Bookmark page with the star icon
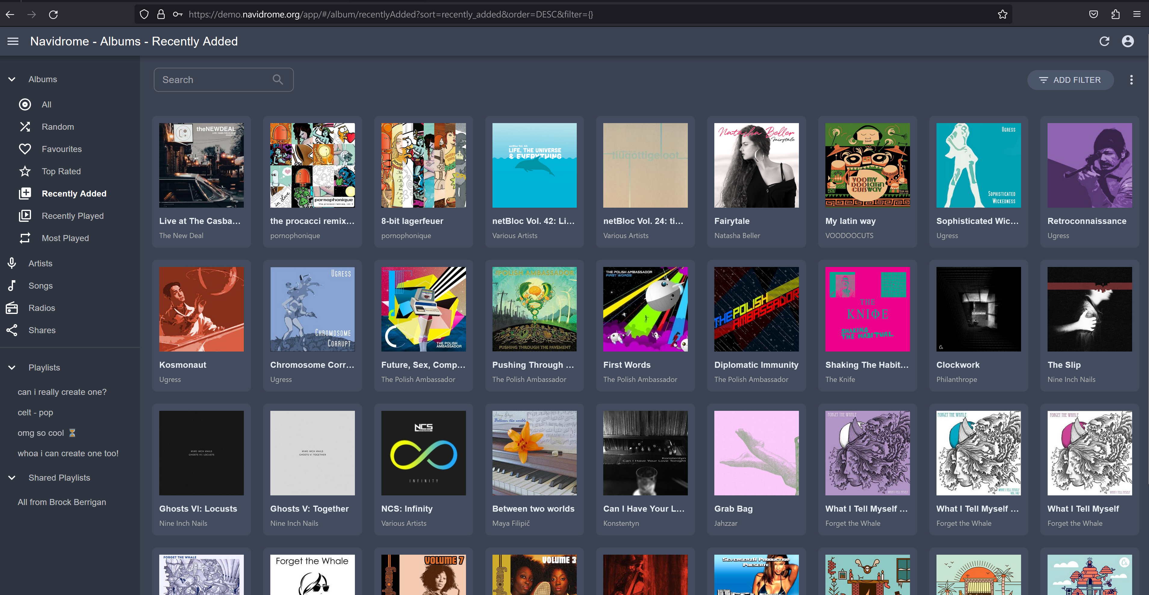 pyautogui.click(x=1002, y=14)
